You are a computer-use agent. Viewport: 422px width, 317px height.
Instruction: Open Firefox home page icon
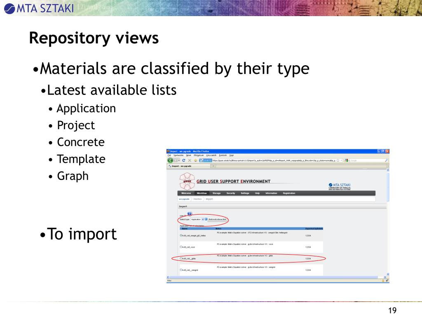(x=196, y=161)
